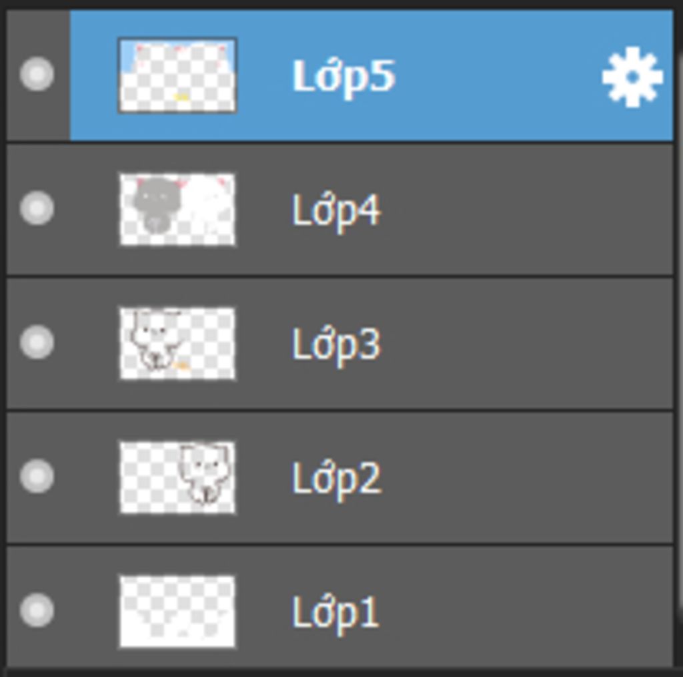The image size is (683, 677).
Task: Open the Lớp5 layer settings gear
Action: [x=632, y=77]
